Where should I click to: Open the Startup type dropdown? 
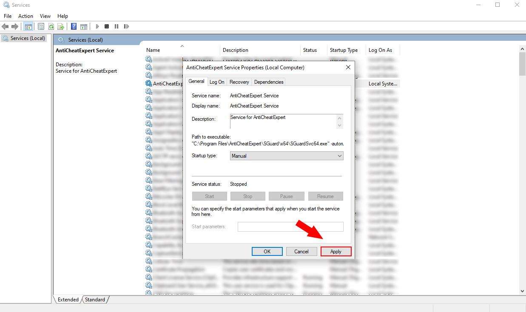(287, 156)
